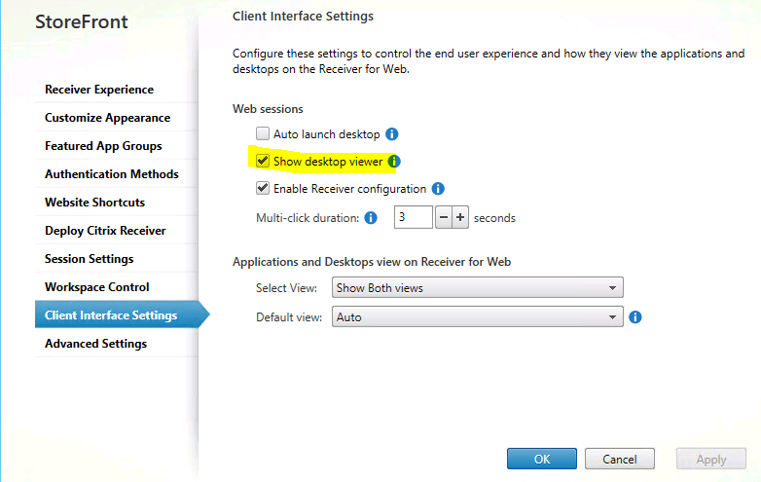Image resolution: width=761 pixels, height=482 pixels.
Task: Toggle Enable Receiver configuration checkbox
Action: (262, 189)
